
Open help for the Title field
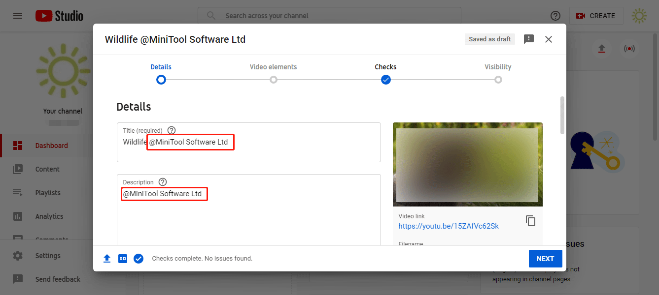(172, 130)
